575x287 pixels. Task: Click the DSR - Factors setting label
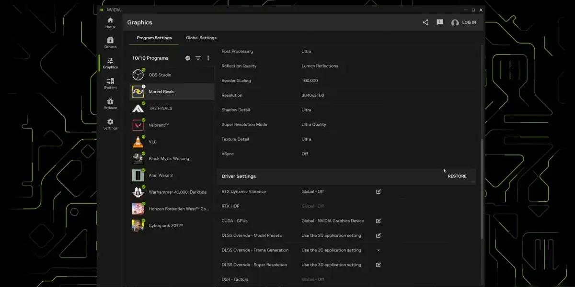[x=235, y=279]
